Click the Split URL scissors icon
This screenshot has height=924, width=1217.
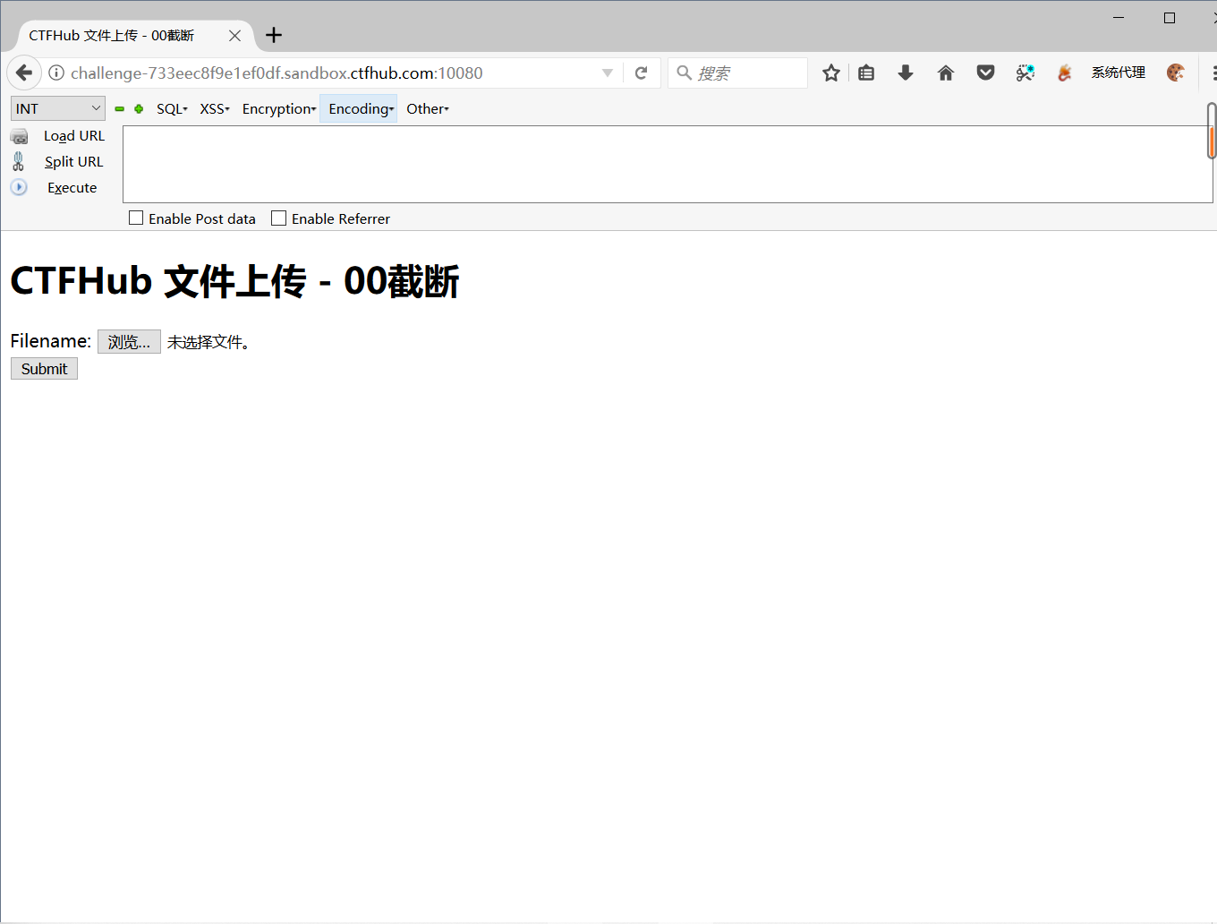(x=19, y=161)
